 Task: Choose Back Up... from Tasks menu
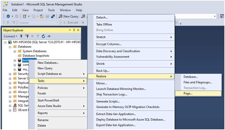(x=131, y=71)
